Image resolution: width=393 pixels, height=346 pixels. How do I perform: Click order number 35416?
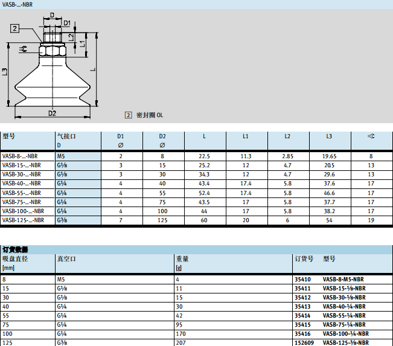coord(302,334)
